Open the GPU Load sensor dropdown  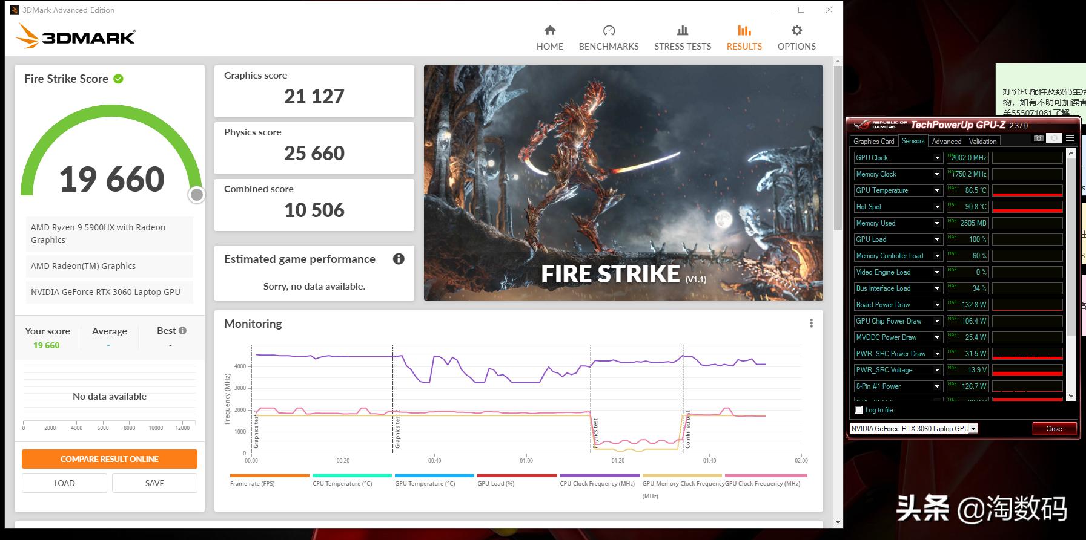point(937,239)
